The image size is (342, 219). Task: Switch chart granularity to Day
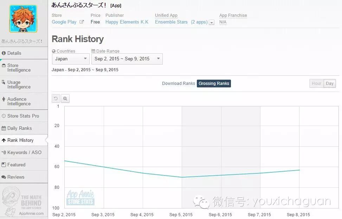(x=330, y=84)
